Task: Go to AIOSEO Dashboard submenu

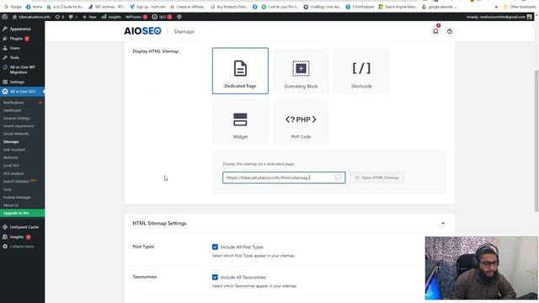Action: (13, 110)
